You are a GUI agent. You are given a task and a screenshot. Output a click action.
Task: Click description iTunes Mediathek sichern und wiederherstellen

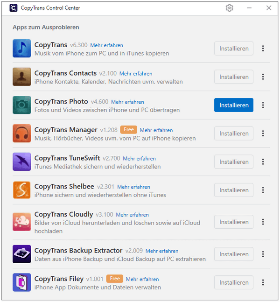[x=98, y=167]
